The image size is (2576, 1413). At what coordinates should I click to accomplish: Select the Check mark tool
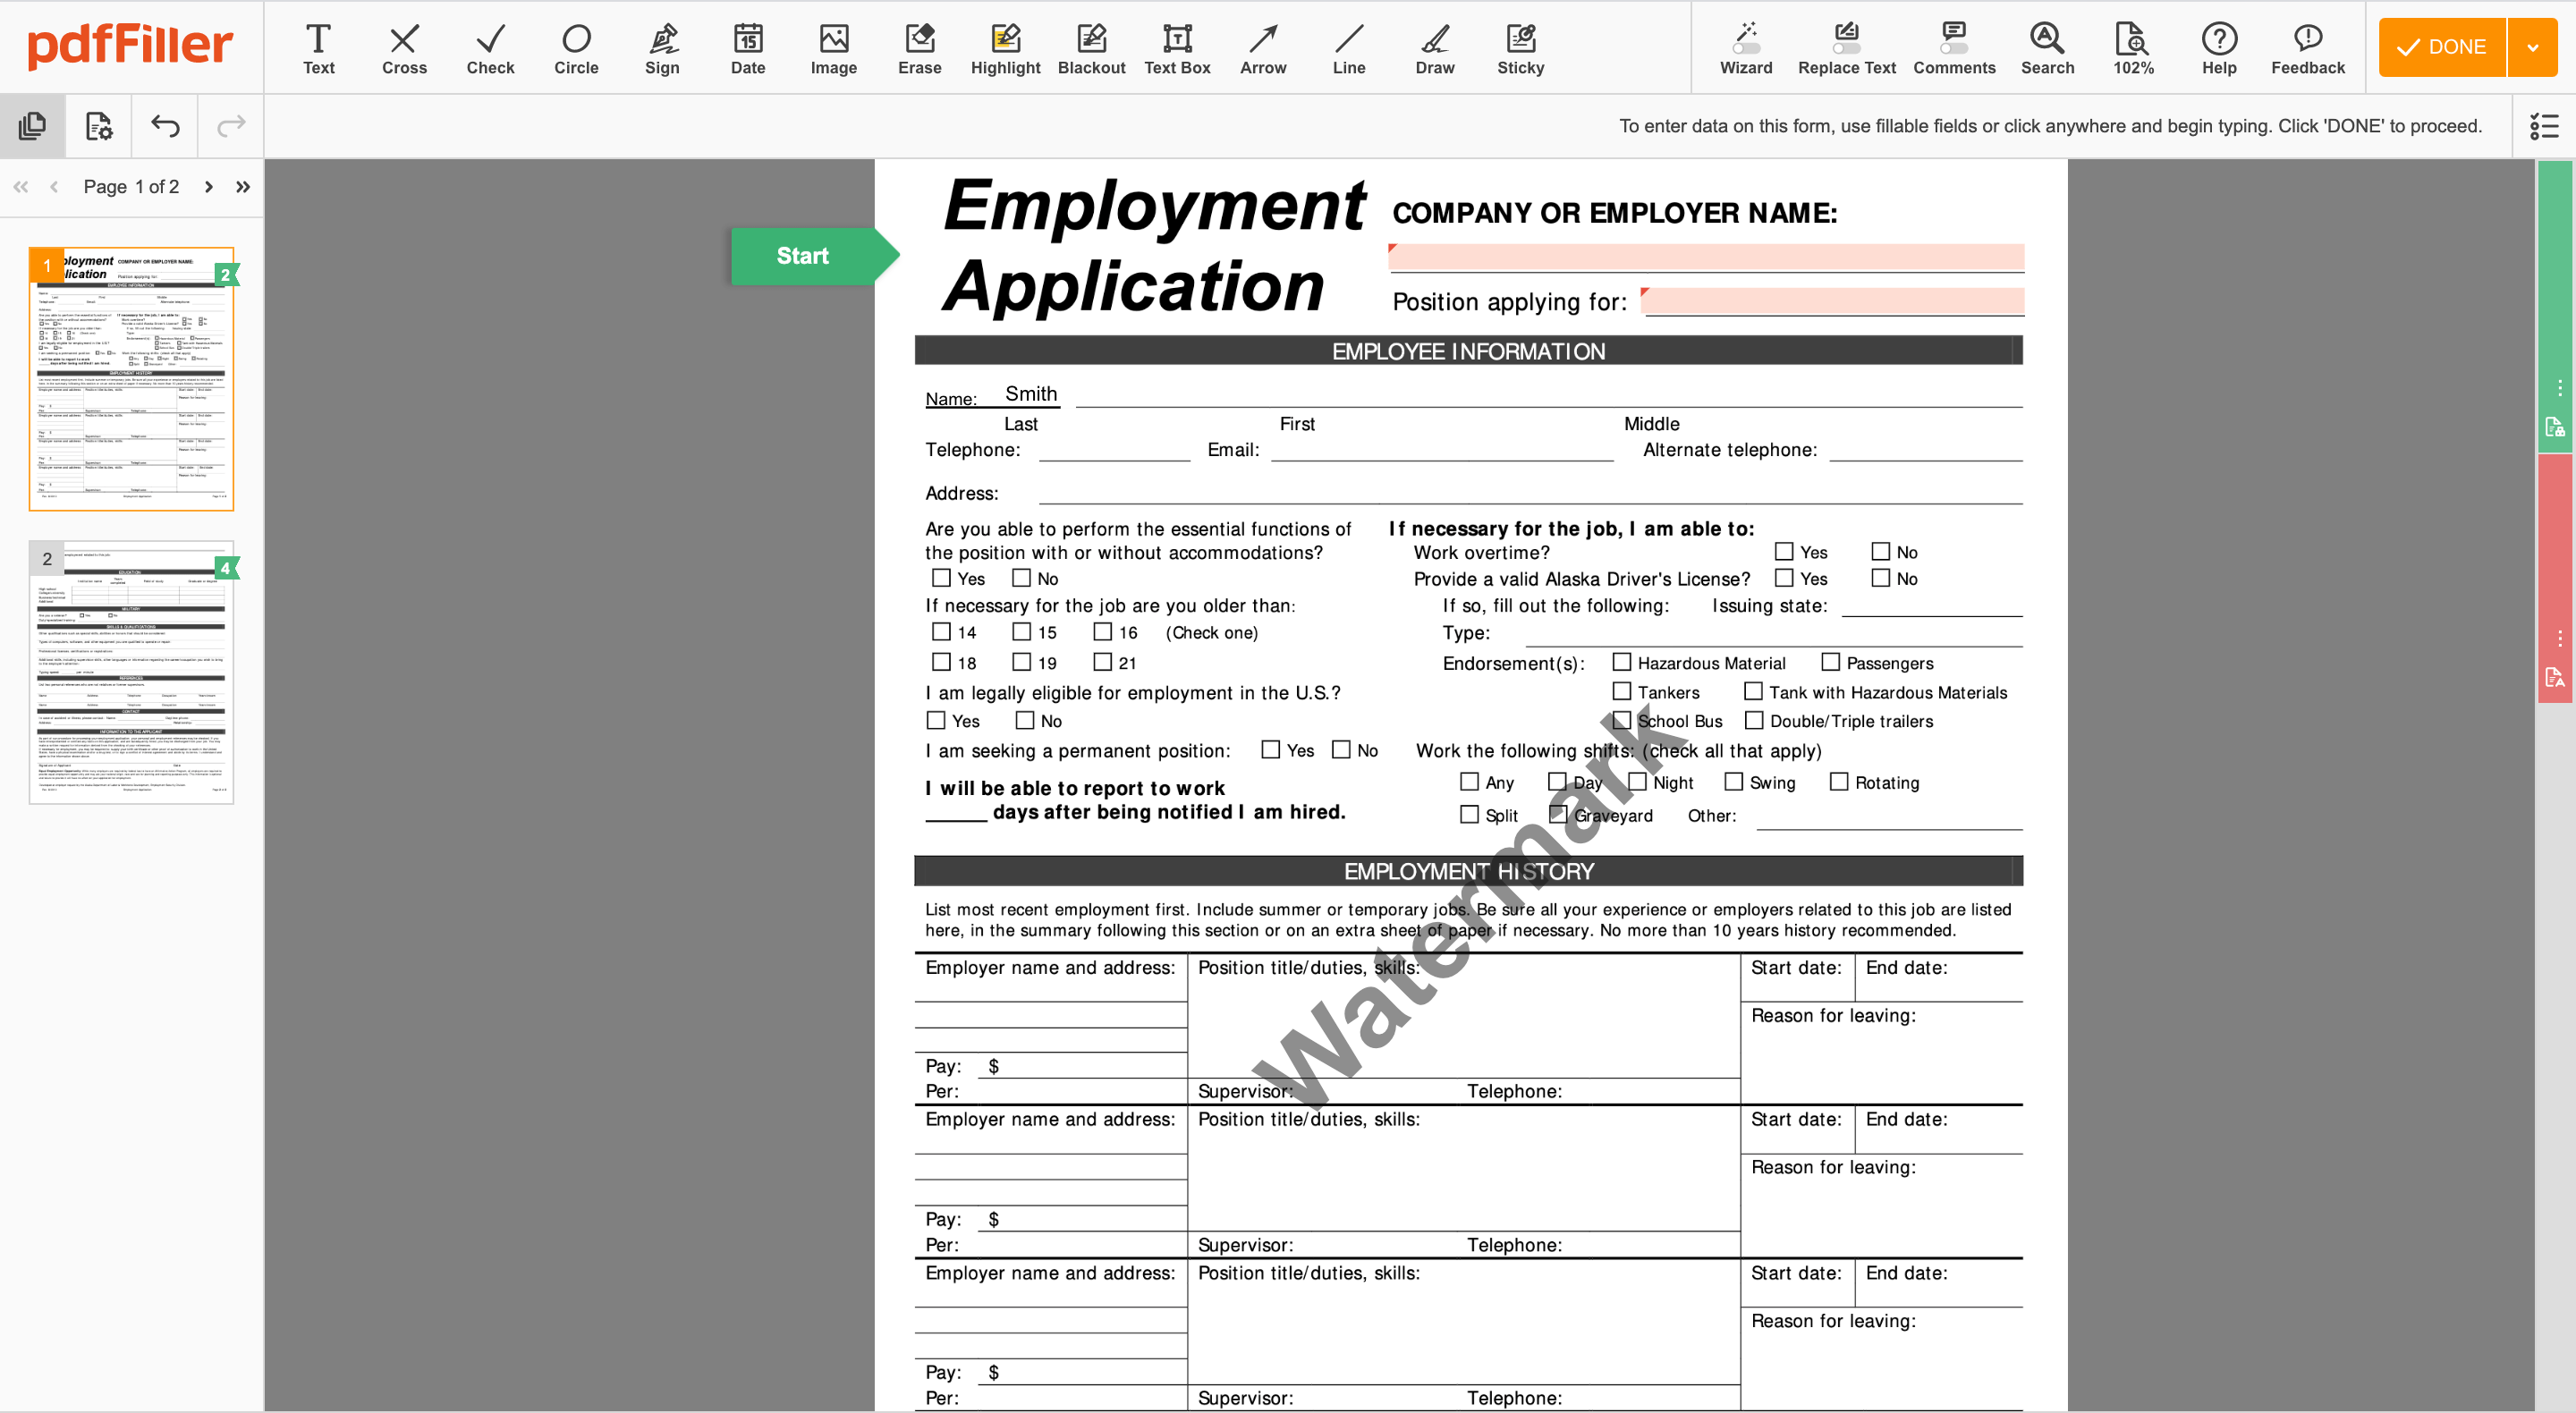point(490,48)
